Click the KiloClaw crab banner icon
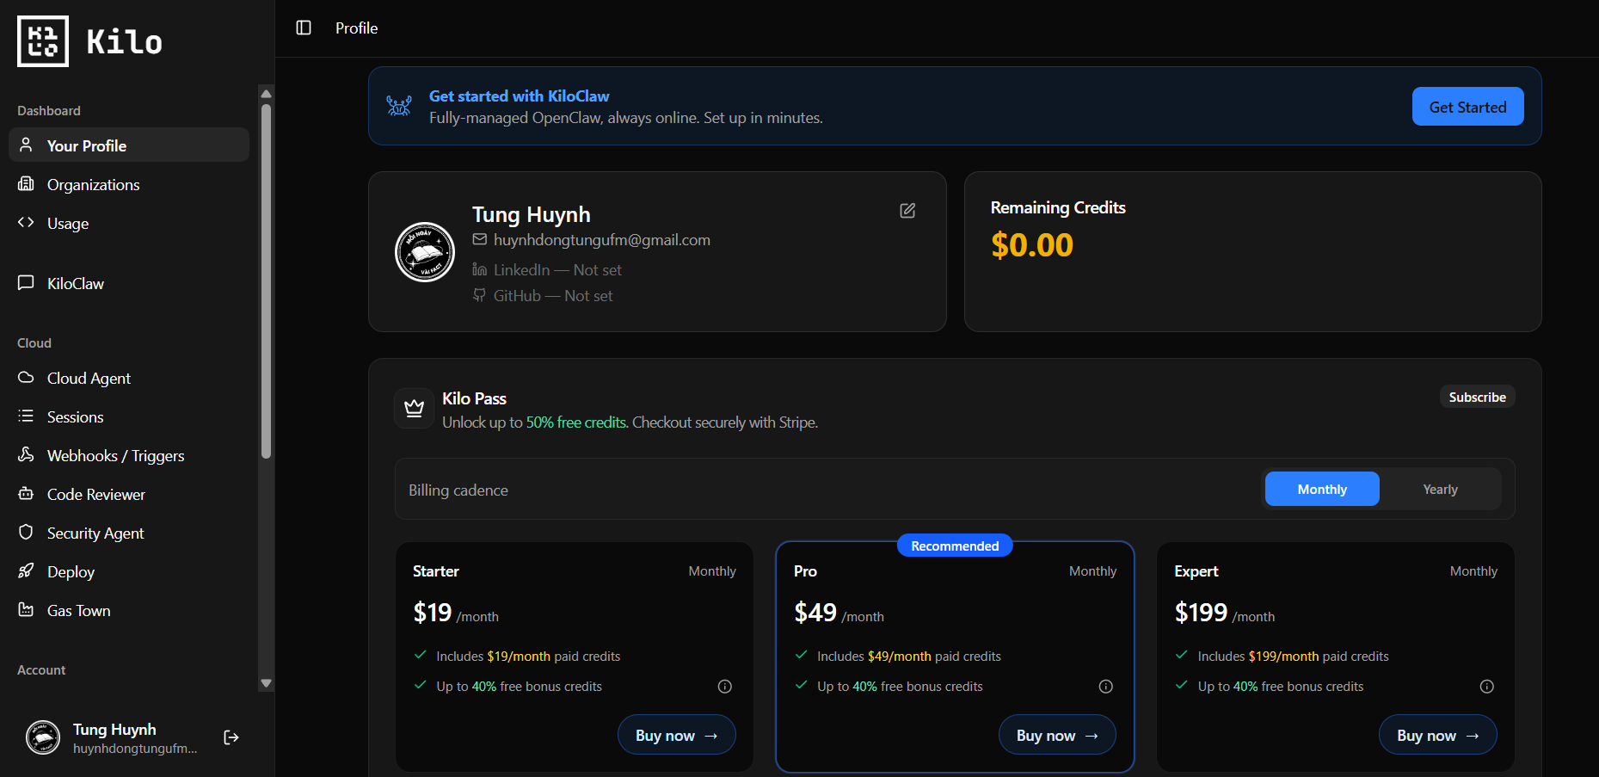The height and width of the screenshot is (777, 1599). click(399, 106)
